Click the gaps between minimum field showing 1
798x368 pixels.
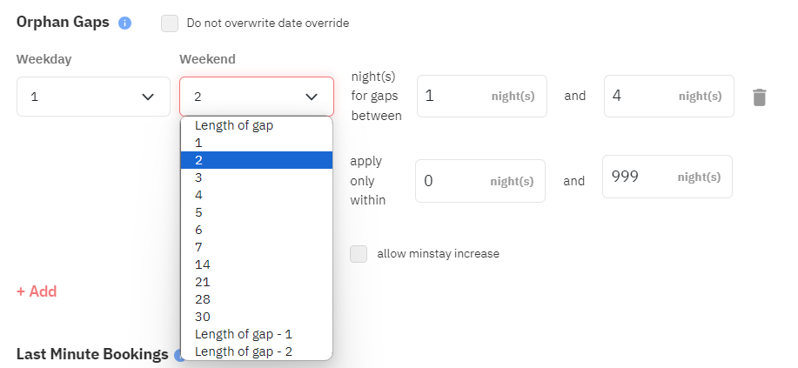[482, 97]
